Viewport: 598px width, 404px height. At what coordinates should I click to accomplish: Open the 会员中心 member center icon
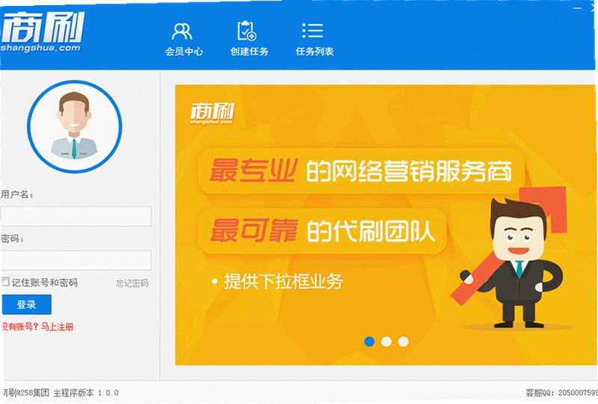(182, 31)
